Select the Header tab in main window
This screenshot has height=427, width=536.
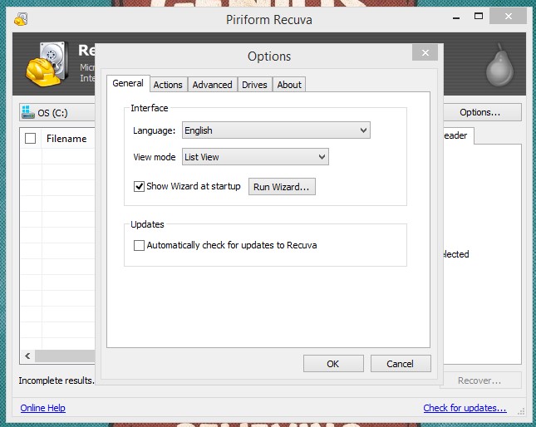(457, 135)
